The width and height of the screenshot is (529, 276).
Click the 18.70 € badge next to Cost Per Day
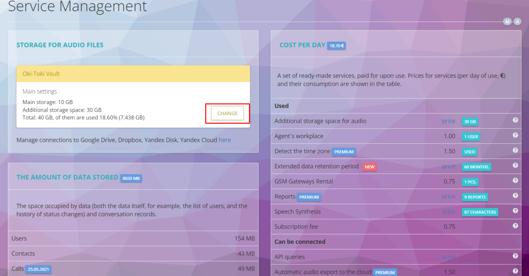(x=336, y=45)
